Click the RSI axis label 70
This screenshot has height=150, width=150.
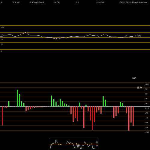[2, 34]
